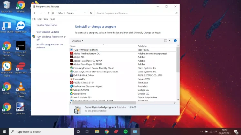The height and width of the screenshot is (135, 241).
Task: Open Chrome from the taskbar
Action: (x=107, y=131)
